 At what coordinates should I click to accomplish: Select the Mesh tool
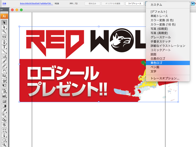tap(4, 101)
